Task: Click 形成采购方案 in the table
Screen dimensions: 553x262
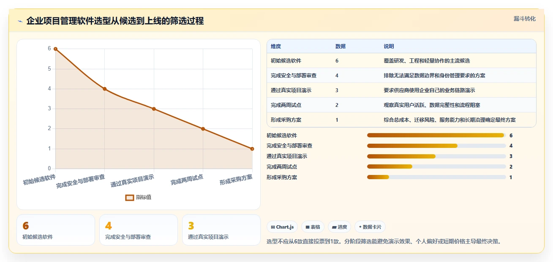Action: point(286,120)
